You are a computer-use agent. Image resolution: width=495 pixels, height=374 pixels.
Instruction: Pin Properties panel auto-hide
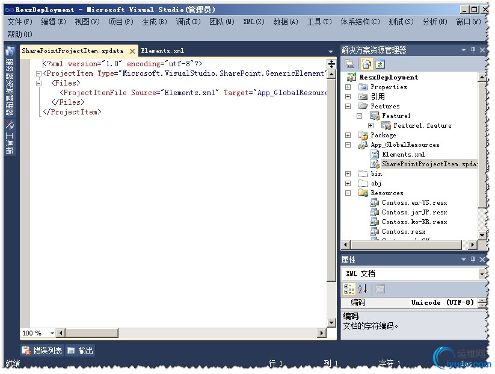[x=473, y=260]
